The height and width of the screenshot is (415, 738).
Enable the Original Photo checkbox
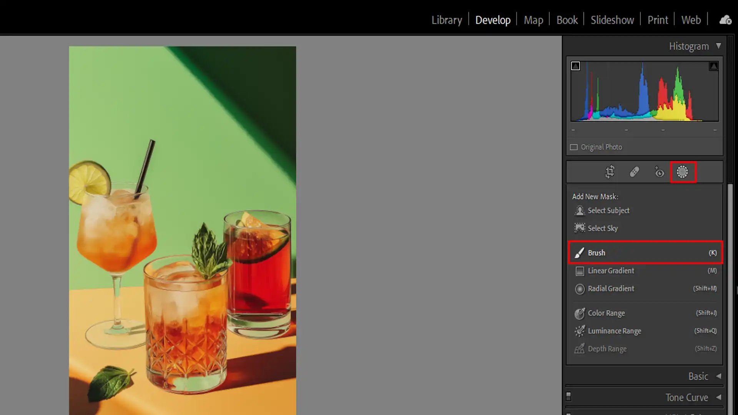coord(574,147)
